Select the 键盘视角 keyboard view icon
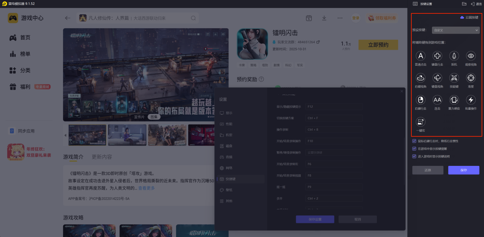Image resolution: width=484 pixels, height=237 pixels. pyautogui.click(x=437, y=78)
